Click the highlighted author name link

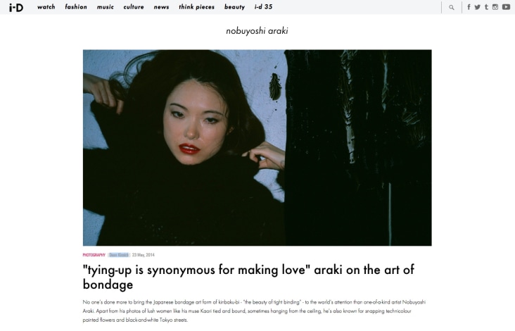pyautogui.click(x=119, y=255)
